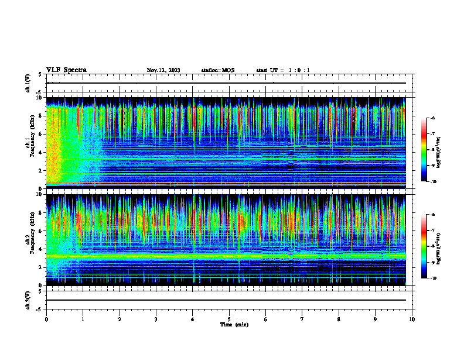Click time axis tick label "7"
Image resolution: width=464 pixels, height=358 pixels.
pyautogui.click(x=302, y=319)
